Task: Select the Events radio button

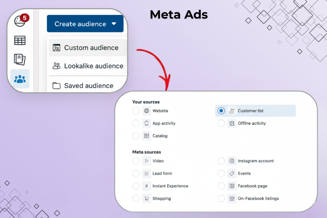Action: tap(221, 173)
